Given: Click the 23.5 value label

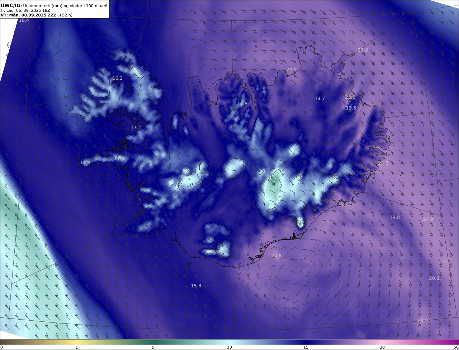Looking at the screenshot, I should pyautogui.click(x=292, y=69).
